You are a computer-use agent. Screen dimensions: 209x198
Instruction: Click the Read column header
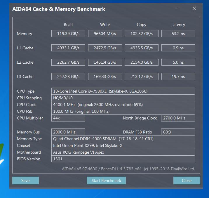click(x=68, y=25)
